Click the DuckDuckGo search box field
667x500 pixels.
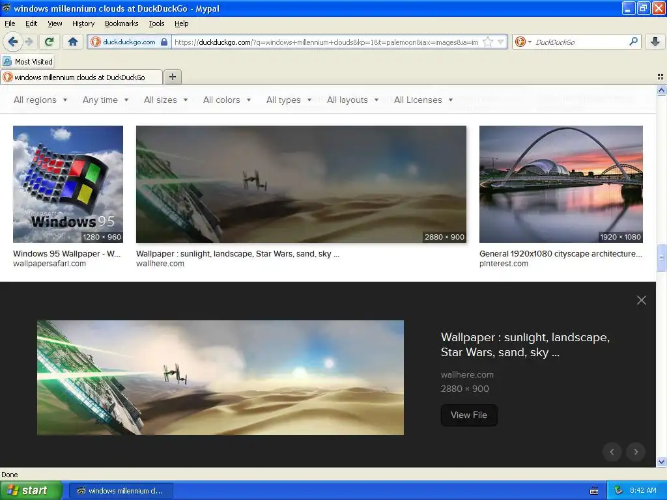pos(580,42)
